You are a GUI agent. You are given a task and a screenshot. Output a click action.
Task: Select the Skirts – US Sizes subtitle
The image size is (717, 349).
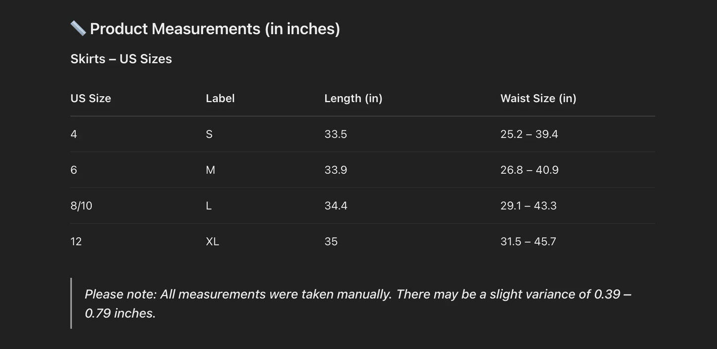[x=121, y=59]
